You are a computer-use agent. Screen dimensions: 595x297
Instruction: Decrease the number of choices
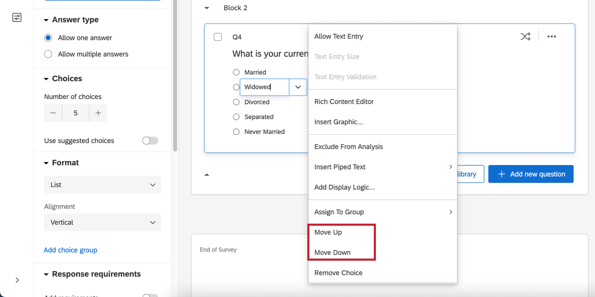[x=53, y=113]
